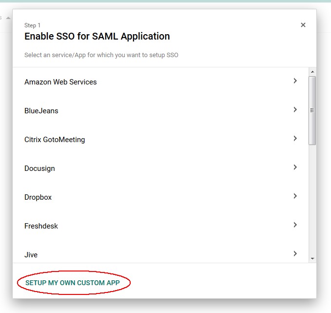This screenshot has height=313, width=331.
Task: Select Amazon Web Services app
Action: point(60,82)
